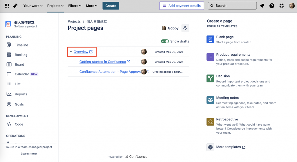Open the Your work dropdown
Viewport: 297px width, 162px height.
33,6
